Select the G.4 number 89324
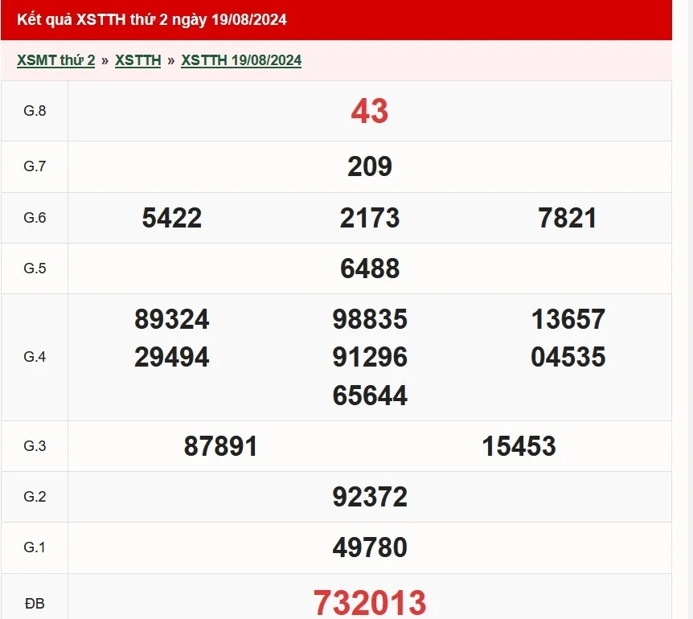Image resolution: width=693 pixels, height=619 pixels. click(x=171, y=319)
